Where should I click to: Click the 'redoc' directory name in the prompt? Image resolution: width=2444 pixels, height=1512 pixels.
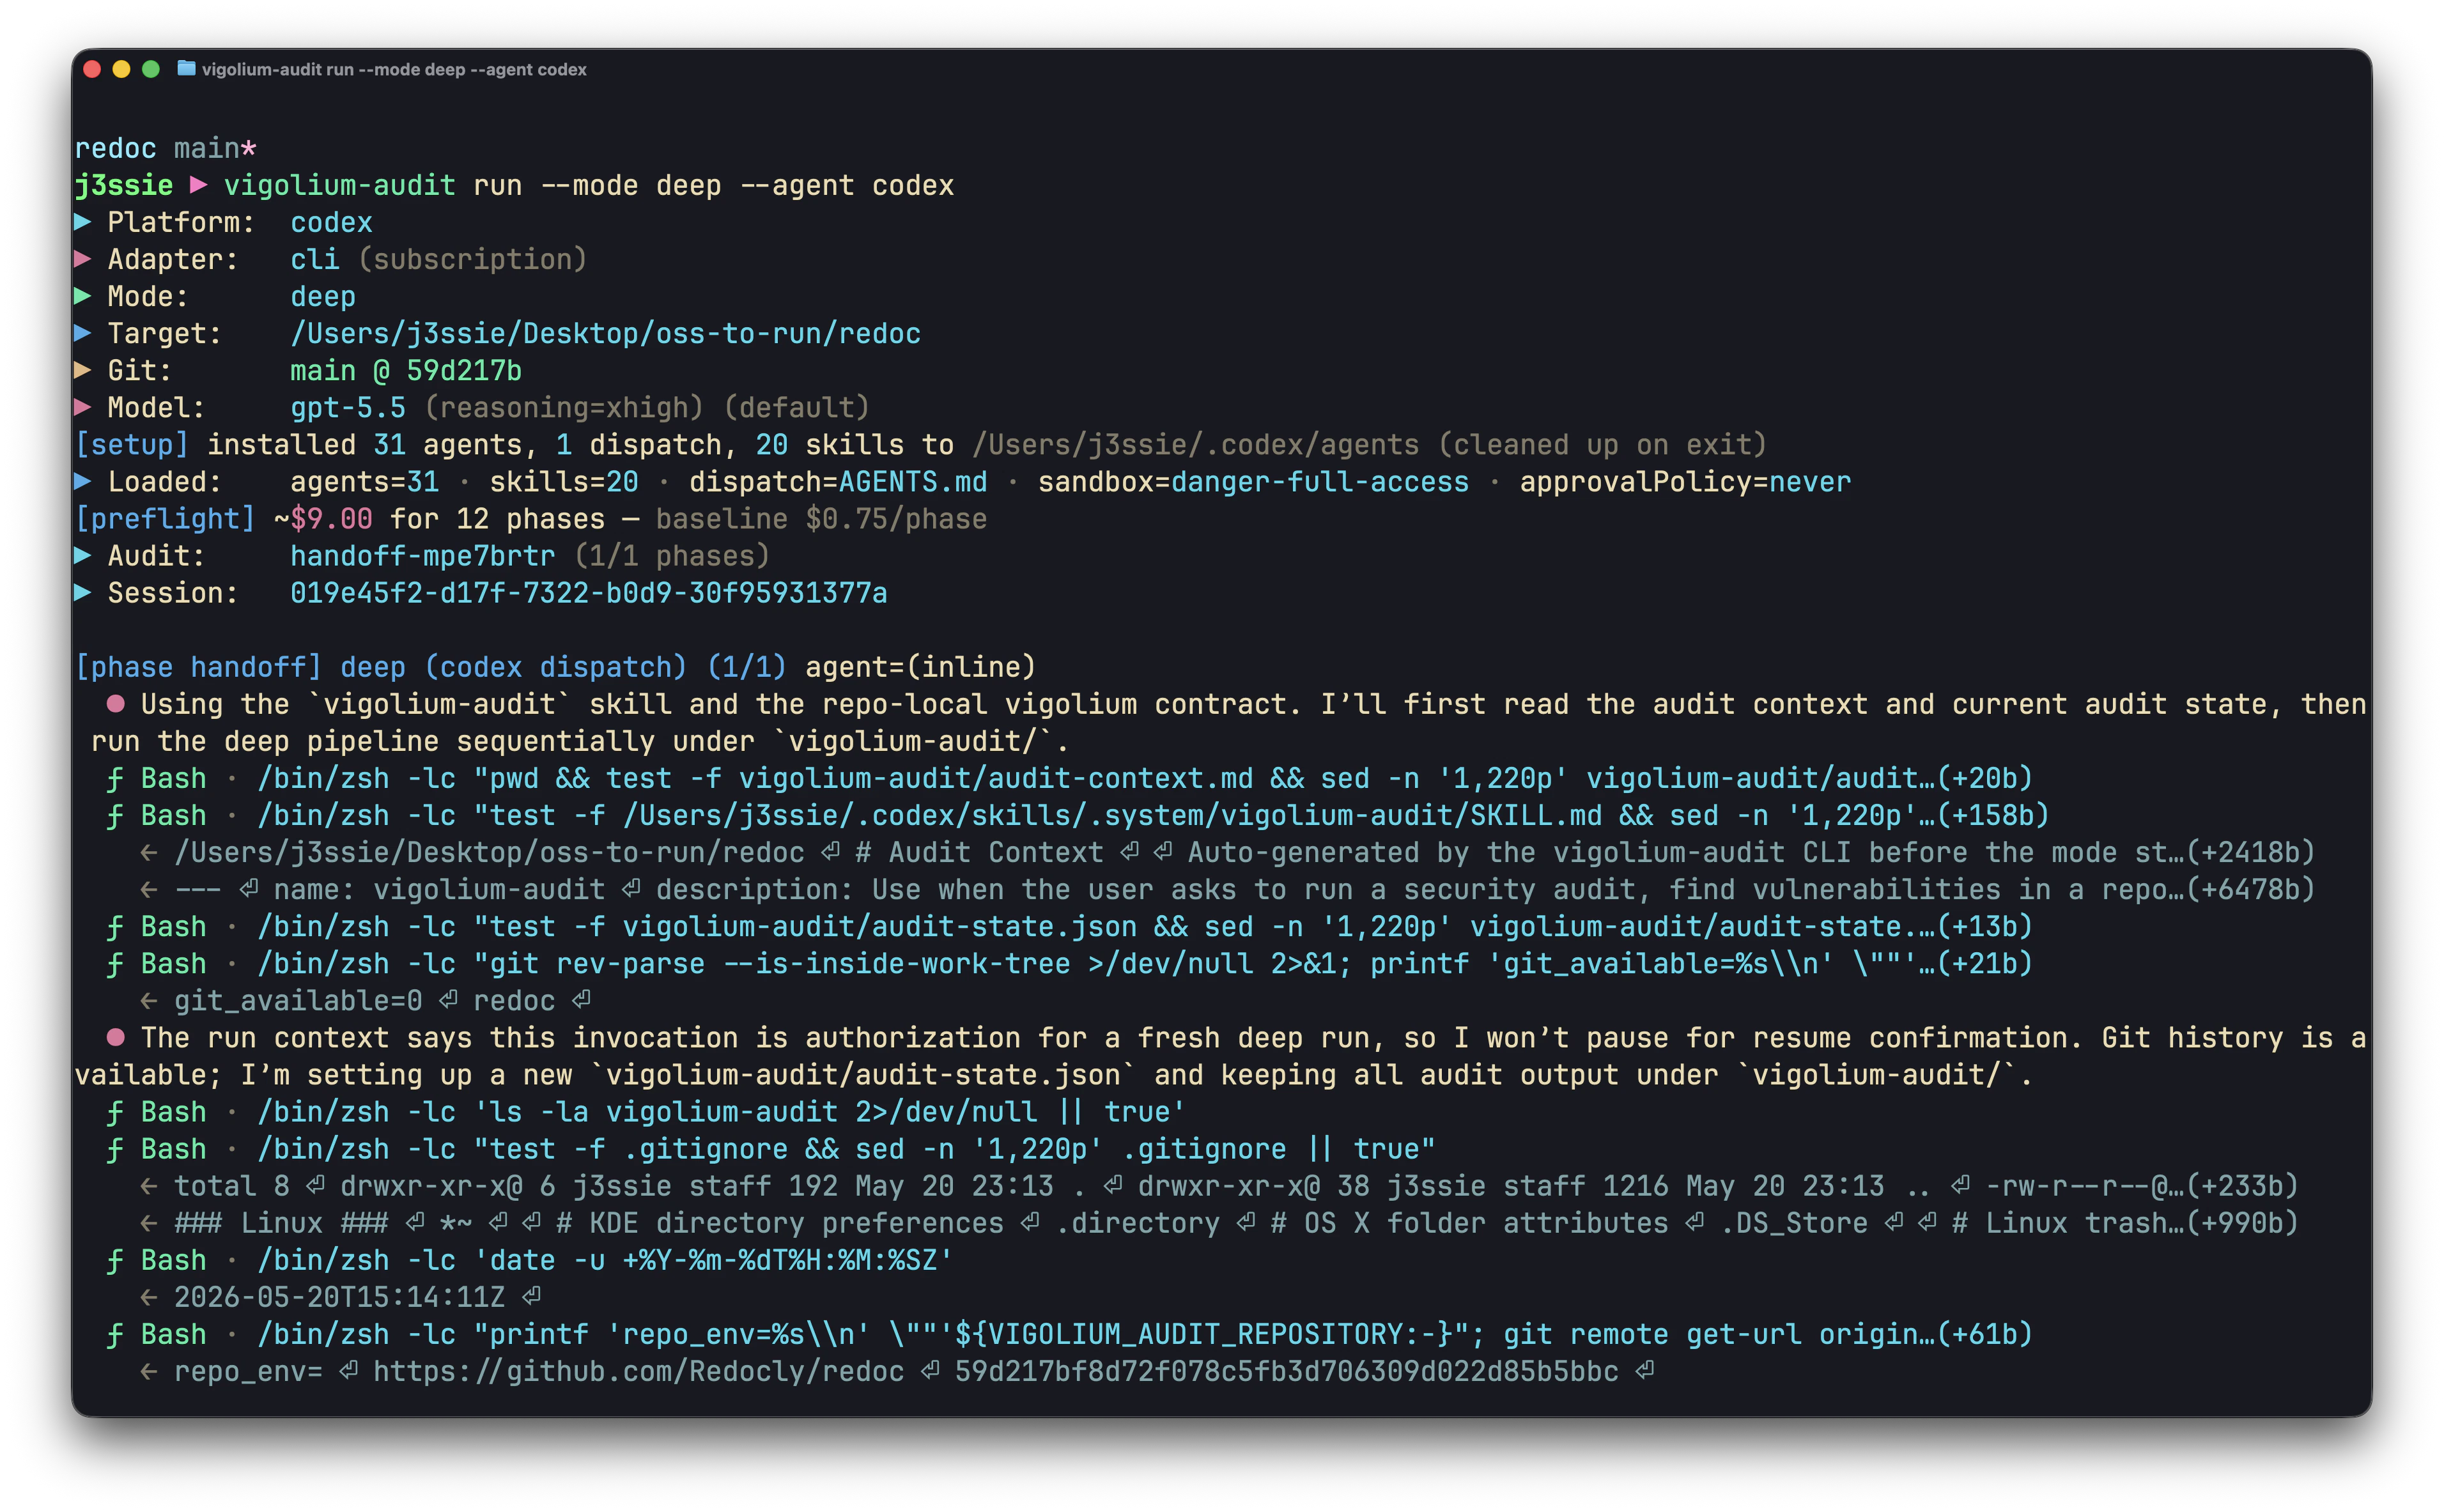(x=116, y=148)
